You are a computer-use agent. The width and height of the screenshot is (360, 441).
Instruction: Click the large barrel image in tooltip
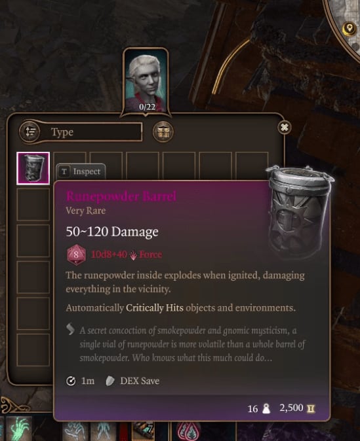click(300, 211)
